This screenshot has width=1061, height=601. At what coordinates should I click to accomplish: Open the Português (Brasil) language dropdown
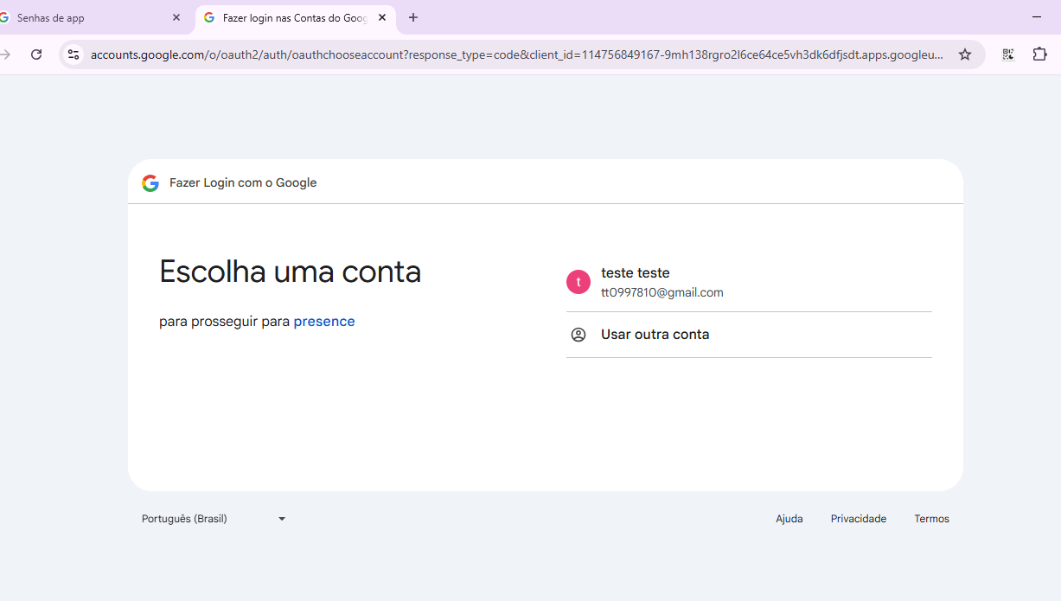[214, 519]
